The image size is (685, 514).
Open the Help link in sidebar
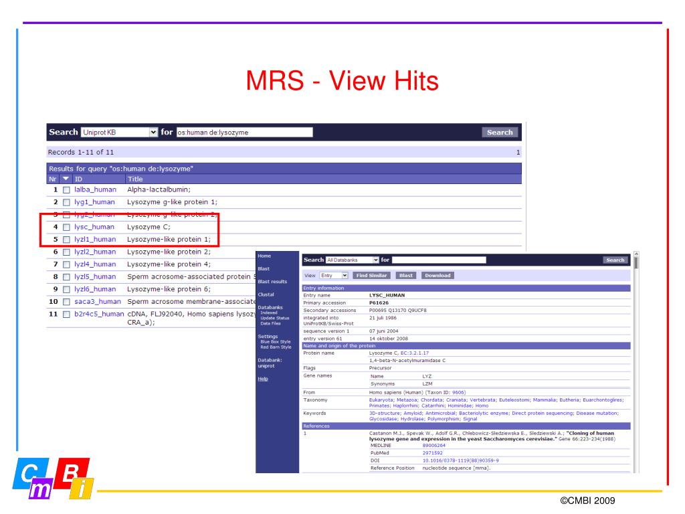[x=262, y=379]
